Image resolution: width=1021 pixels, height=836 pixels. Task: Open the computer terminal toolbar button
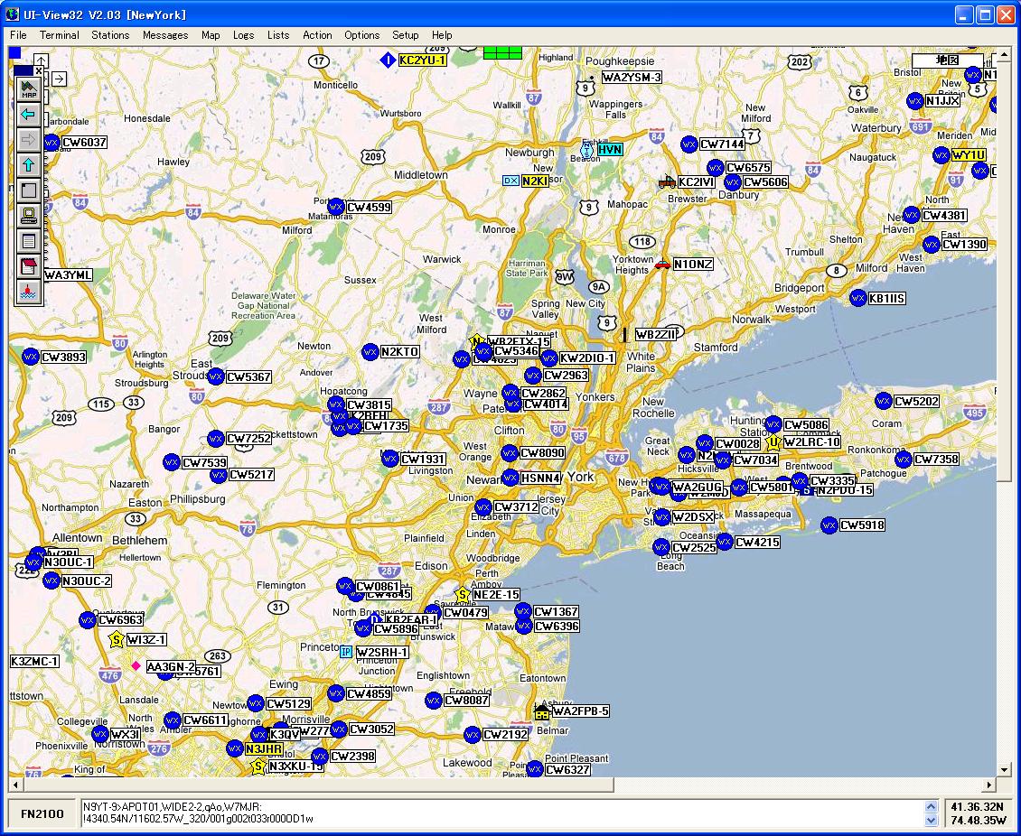[x=29, y=216]
